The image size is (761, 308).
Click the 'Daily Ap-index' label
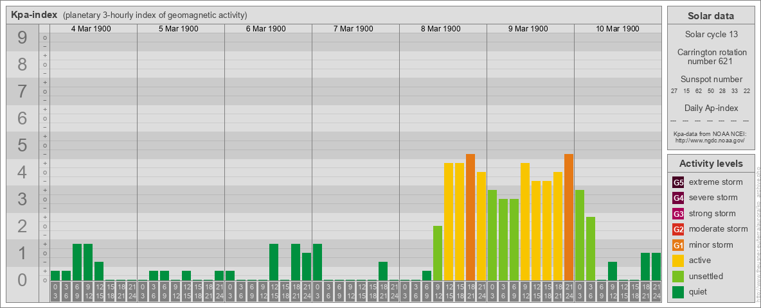[x=711, y=108]
